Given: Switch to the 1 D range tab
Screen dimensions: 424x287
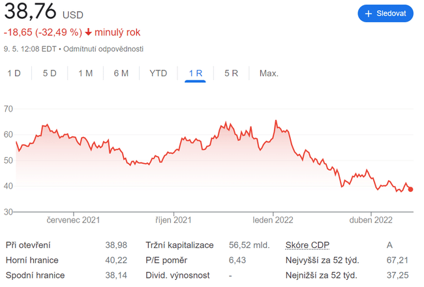Looking at the screenshot, I should (14, 73).
